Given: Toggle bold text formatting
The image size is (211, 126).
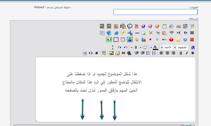Looking at the screenshot, I should click(x=193, y=53).
